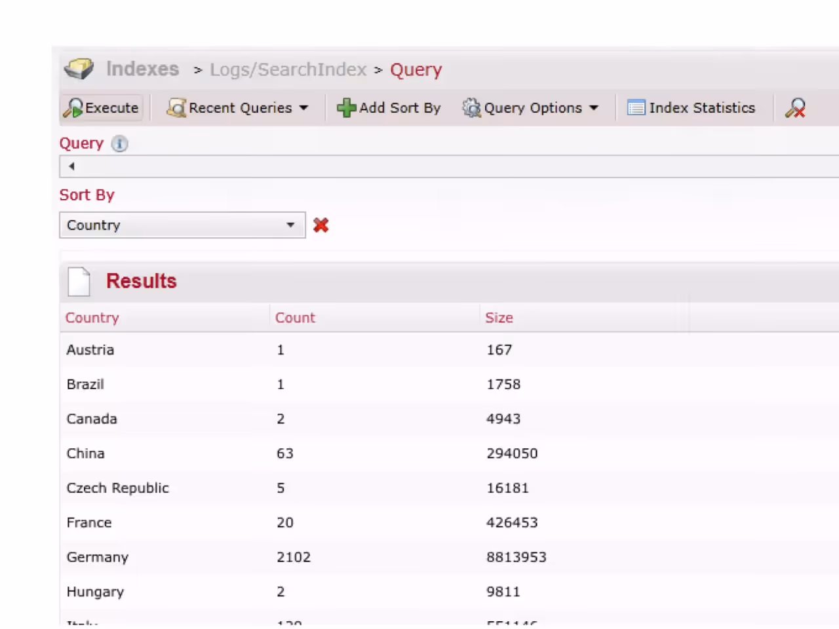This screenshot has width=839, height=629.
Task: Click the green plus Add Sort By icon
Action: click(346, 108)
